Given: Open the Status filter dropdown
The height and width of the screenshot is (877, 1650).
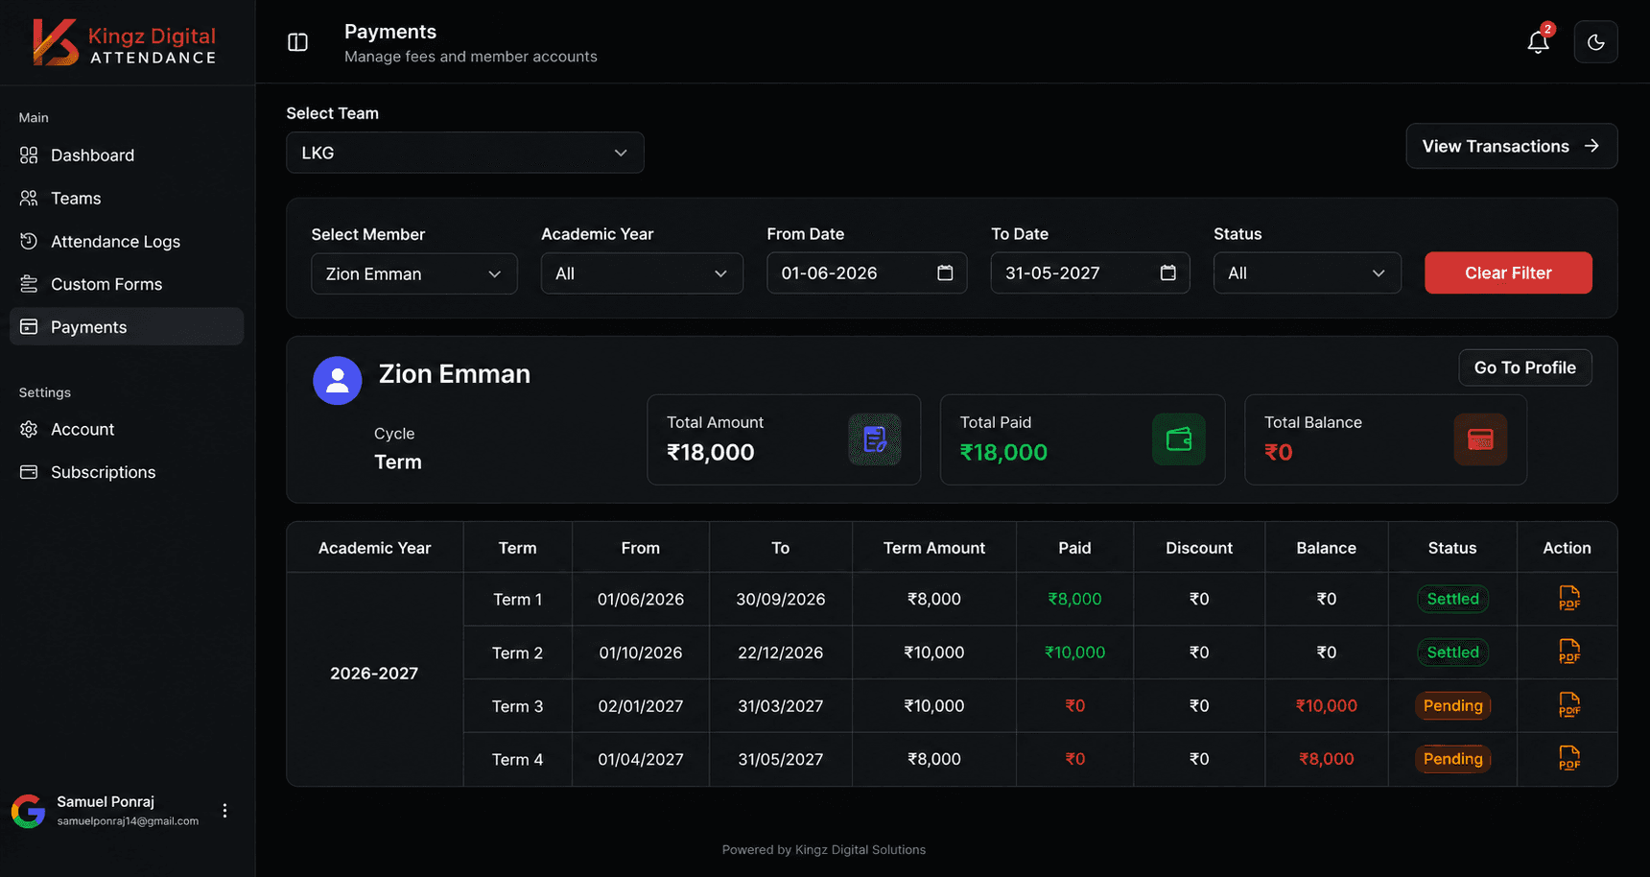Looking at the screenshot, I should click(1308, 273).
